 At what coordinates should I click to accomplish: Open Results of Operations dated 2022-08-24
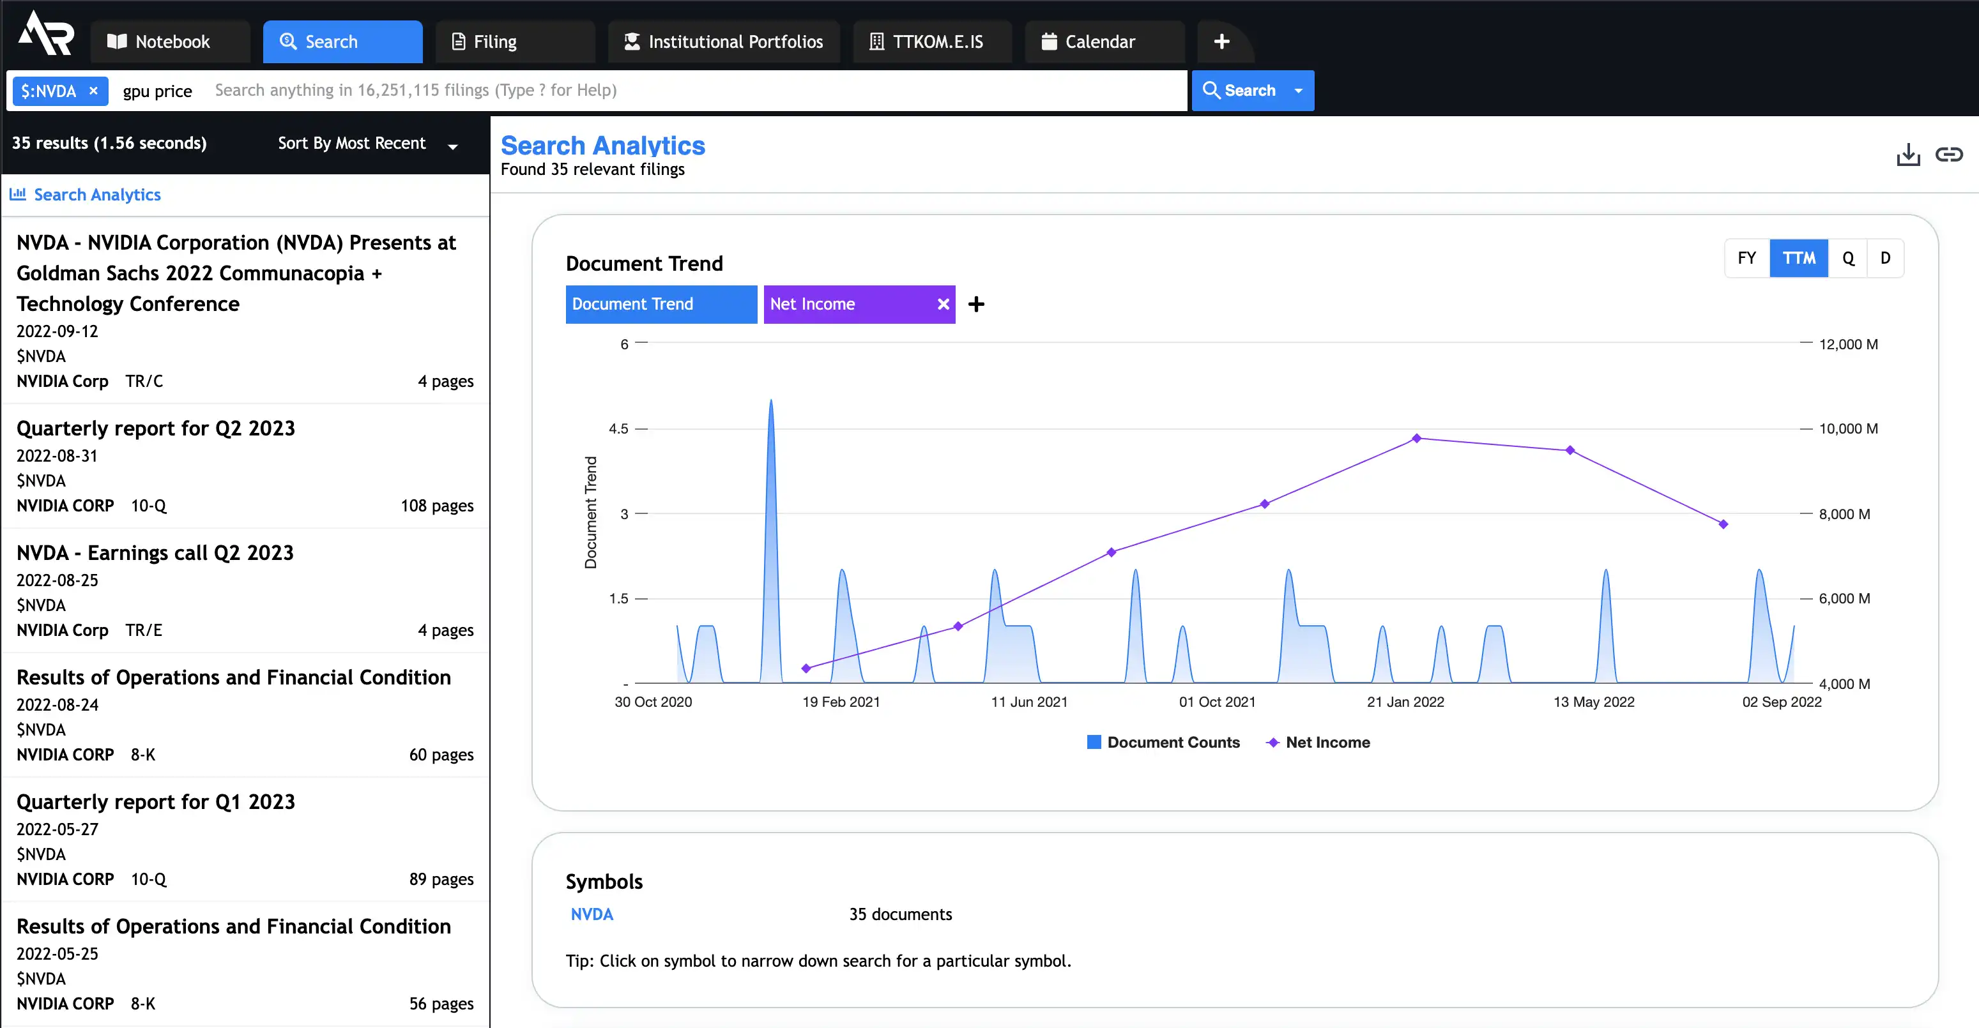[x=246, y=714]
